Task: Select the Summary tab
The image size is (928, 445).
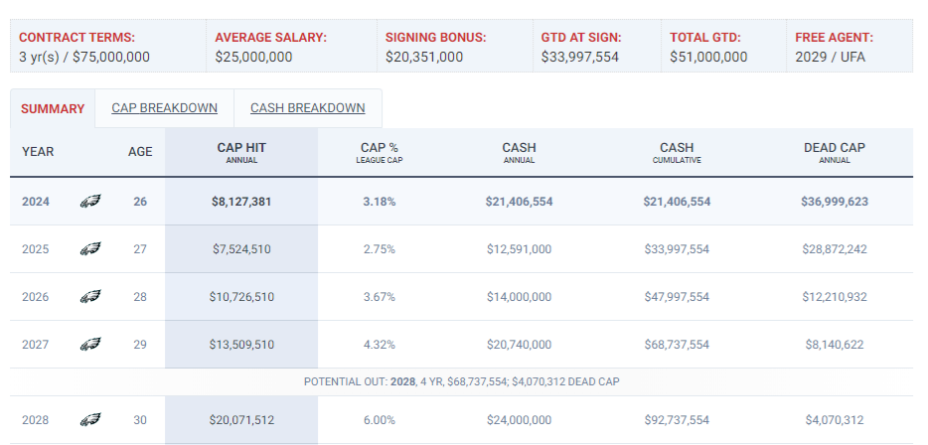Action: coord(53,109)
